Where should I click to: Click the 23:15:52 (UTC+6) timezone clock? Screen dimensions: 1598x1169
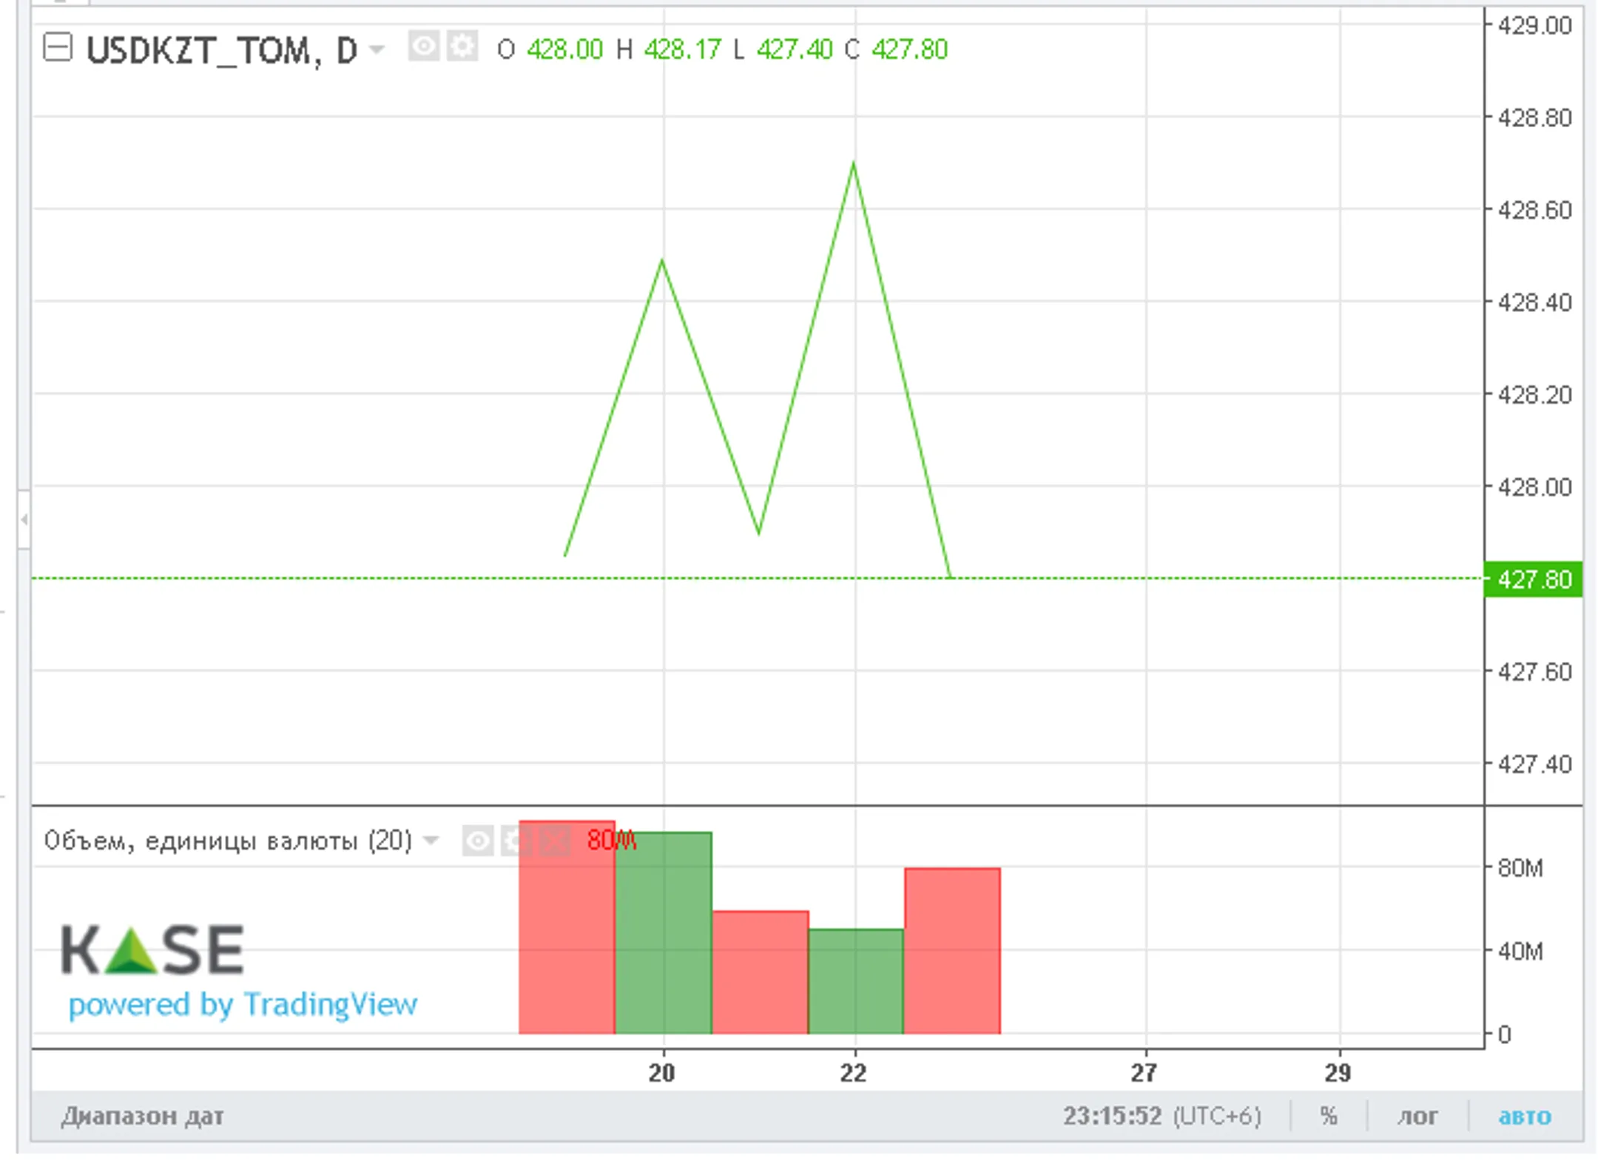(1162, 1116)
